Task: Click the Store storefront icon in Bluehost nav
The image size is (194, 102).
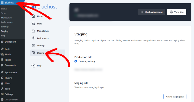Action: pyautogui.click(x=33, y=23)
